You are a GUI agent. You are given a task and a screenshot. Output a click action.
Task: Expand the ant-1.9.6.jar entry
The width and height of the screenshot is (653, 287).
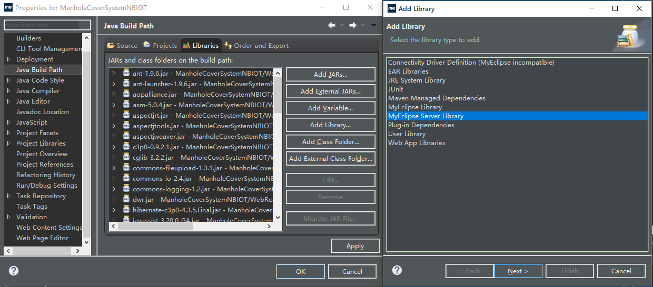(114, 73)
